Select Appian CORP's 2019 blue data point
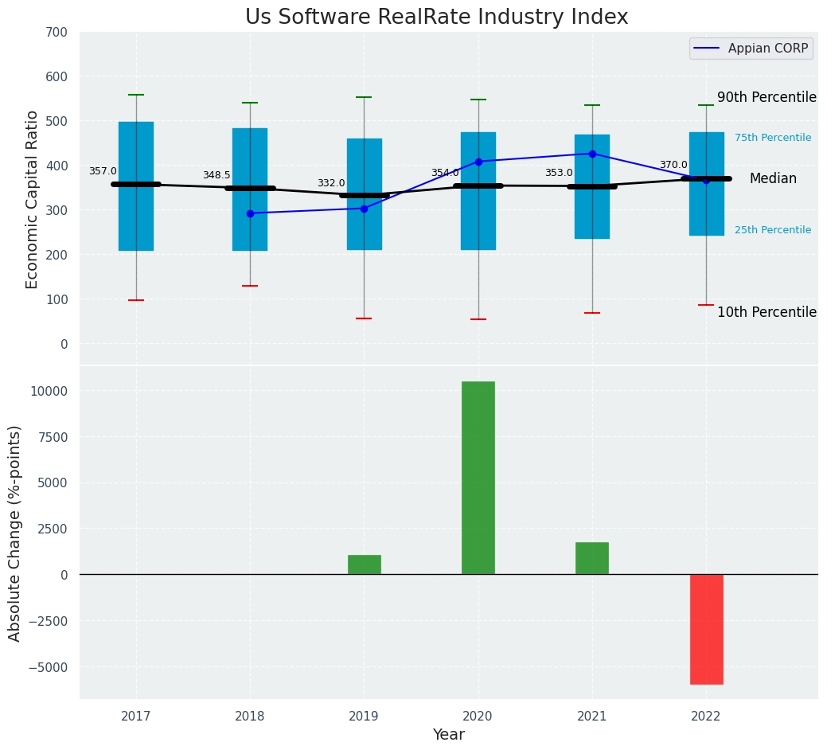The image size is (827, 750). tap(364, 209)
